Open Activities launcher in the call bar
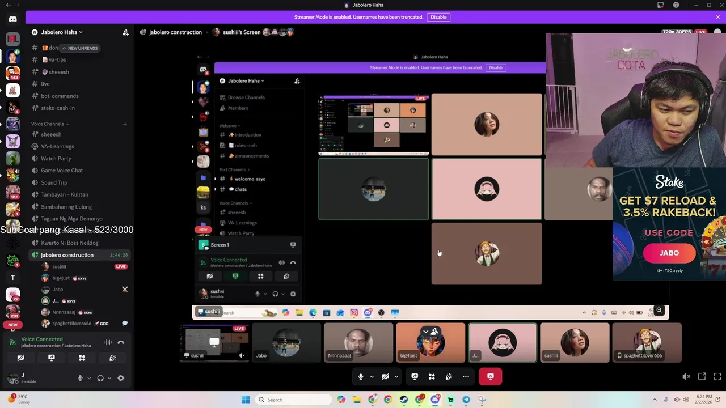Viewport: 726px width, 408px height. [432, 376]
